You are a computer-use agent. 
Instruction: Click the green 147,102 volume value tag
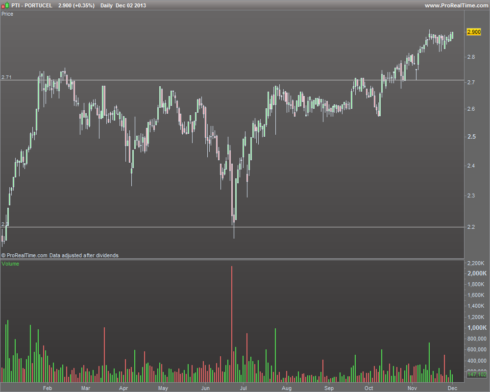tap(477, 374)
